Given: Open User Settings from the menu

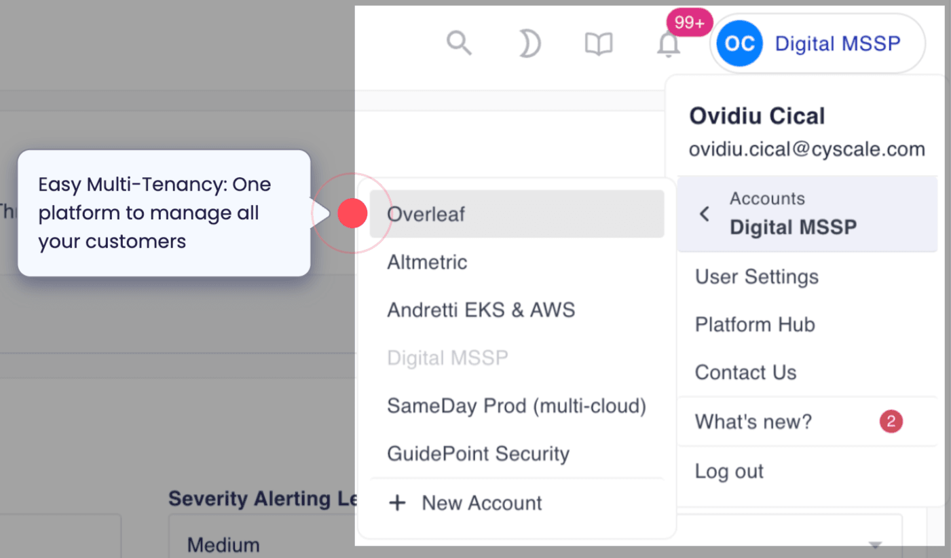Looking at the screenshot, I should click(756, 277).
